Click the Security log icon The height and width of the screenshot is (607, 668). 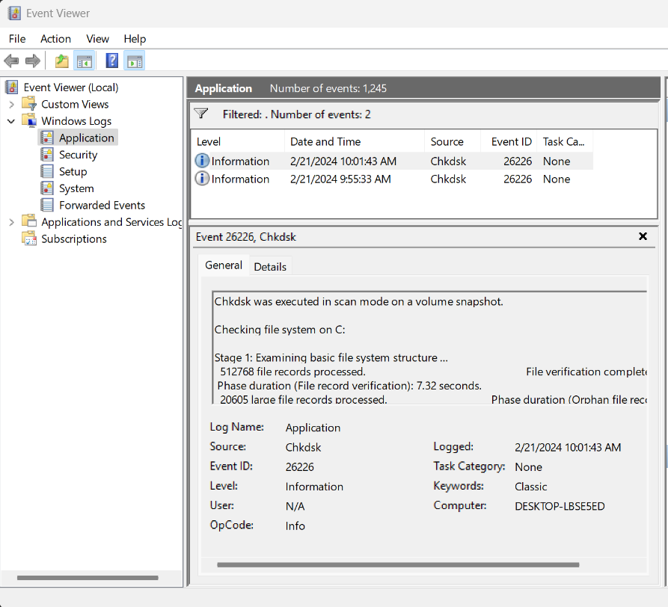tap(47, 155)
